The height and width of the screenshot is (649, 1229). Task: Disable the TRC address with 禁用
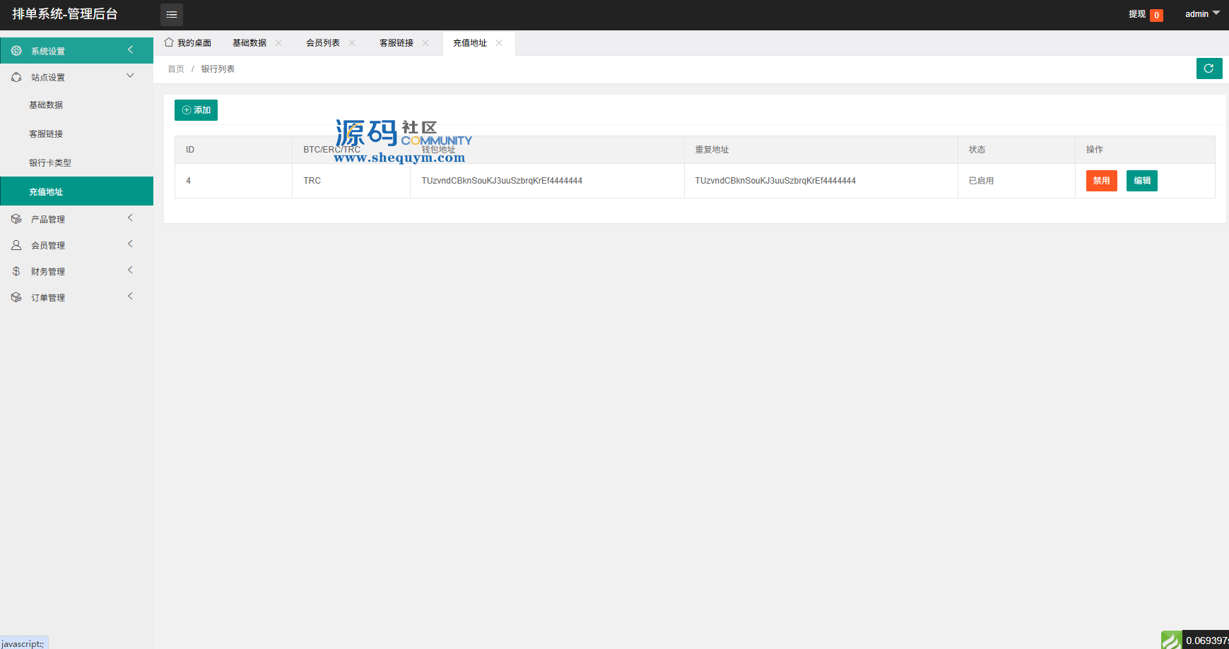[x=1101, y=181]
